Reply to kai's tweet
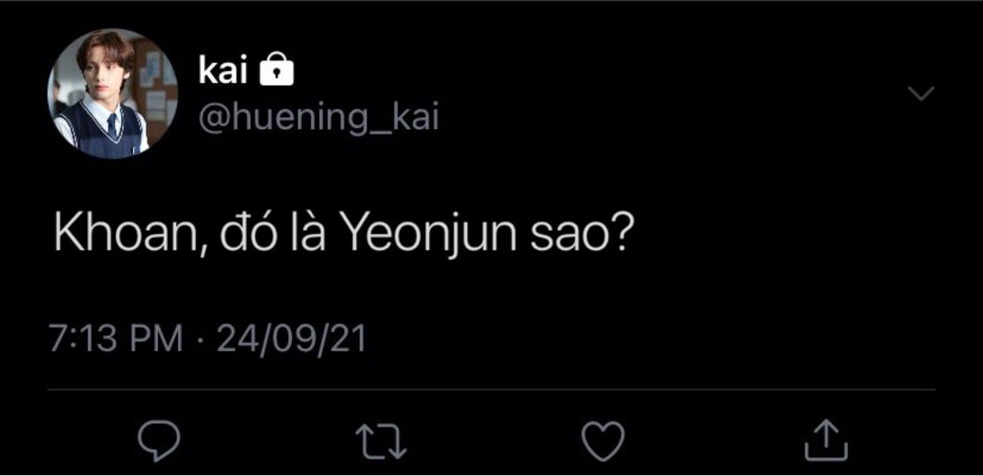 click(160, 440)
